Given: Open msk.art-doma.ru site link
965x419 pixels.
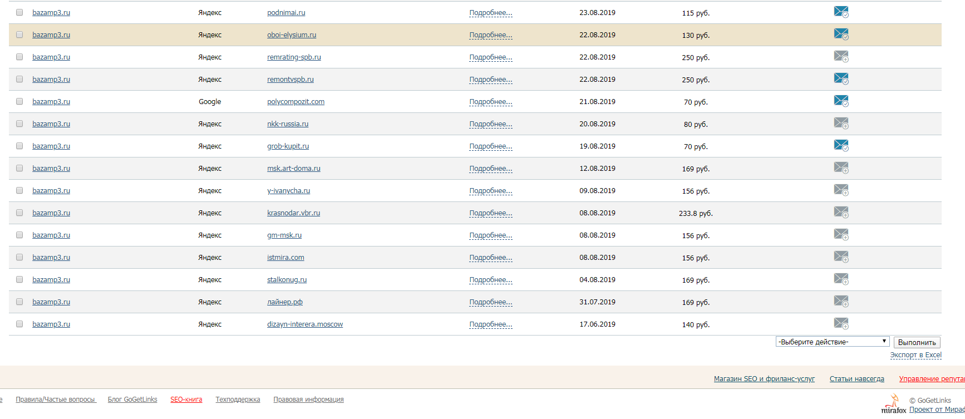Looking at the screenshot, I should 293,168.
